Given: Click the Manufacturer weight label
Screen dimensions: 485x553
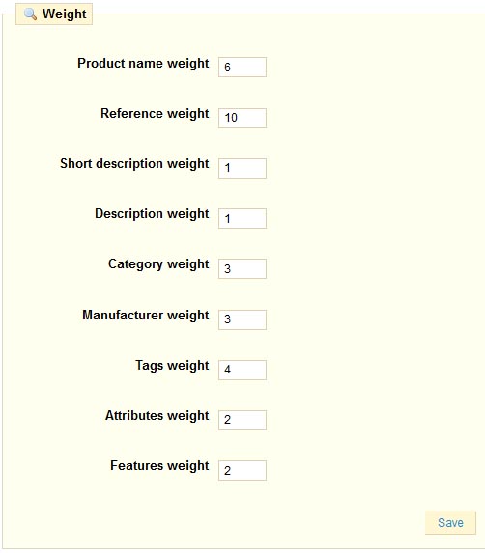Looking at the screenshot, I should 146,316.
